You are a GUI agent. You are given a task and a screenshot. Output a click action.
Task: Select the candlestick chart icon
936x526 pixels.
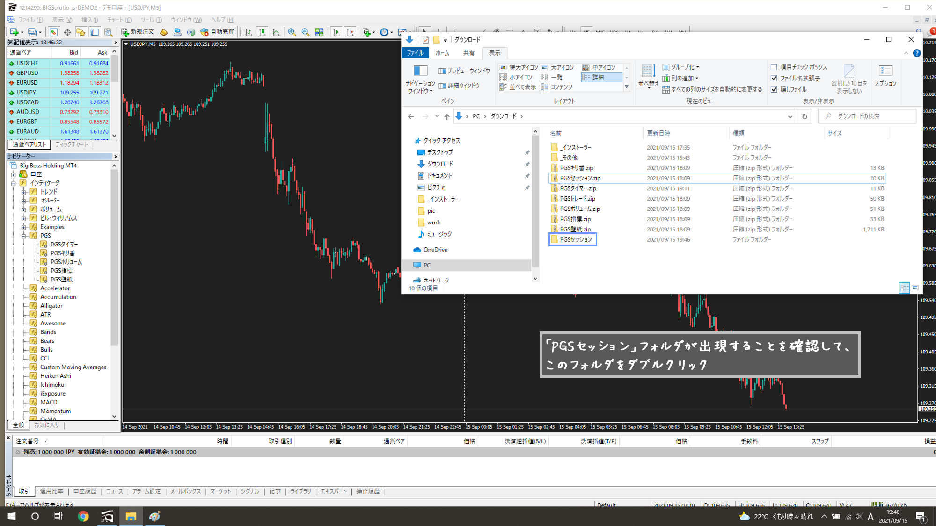[x=263, y=32]
